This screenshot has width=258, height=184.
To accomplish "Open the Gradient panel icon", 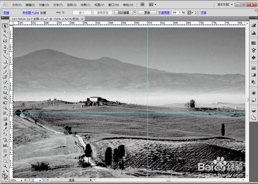I will click(x=254, y=75).
